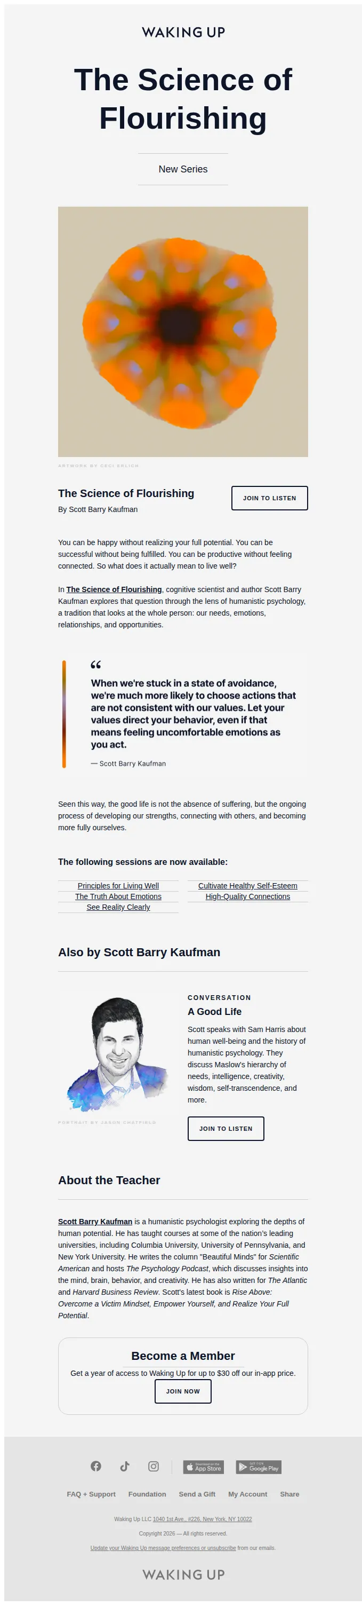Open the Instagram icon in the footer
Image resolution: width=362 pixels, height=1606 pixels.
(x=153, y=1466)
